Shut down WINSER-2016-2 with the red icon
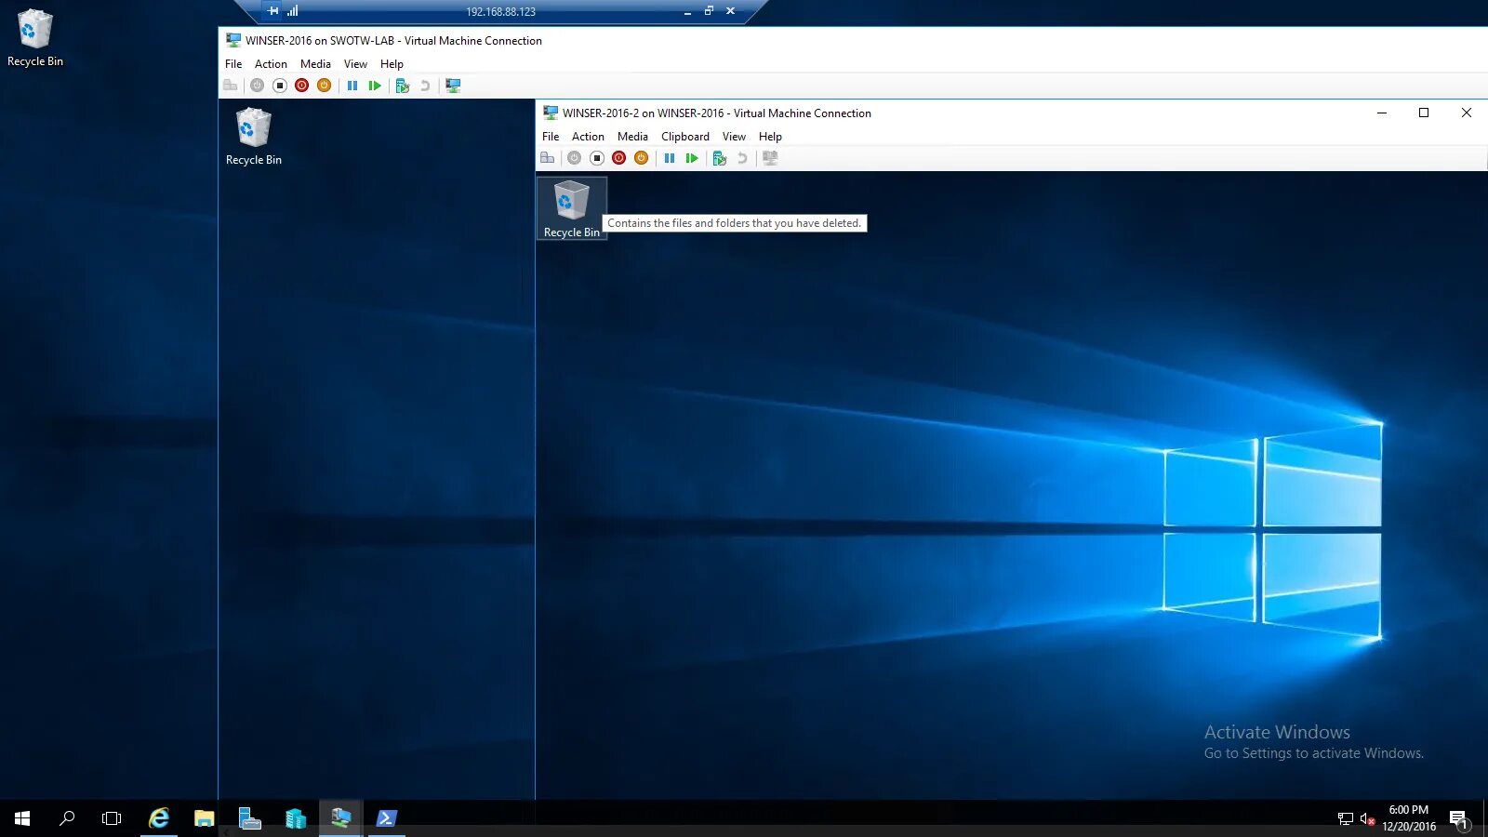The height and width of the screenshot is (837, 1488). [x=618, y=158]
